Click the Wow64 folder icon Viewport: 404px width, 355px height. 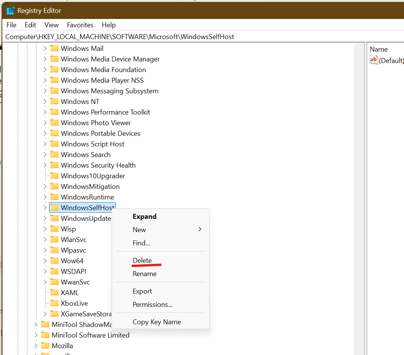[54, 261]
